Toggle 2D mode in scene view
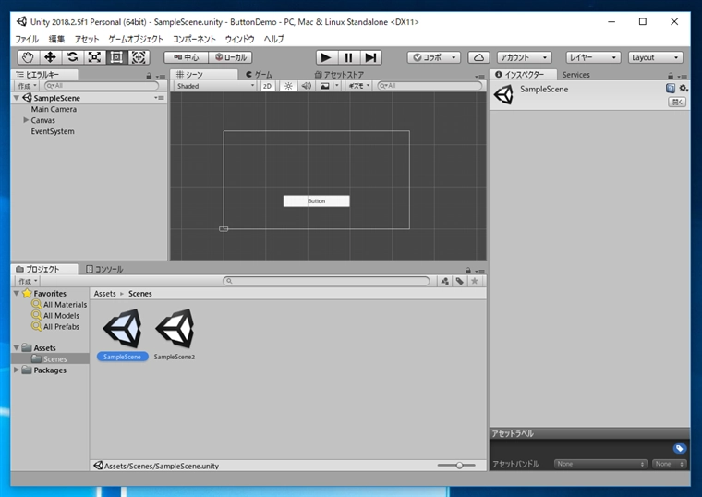This screenshot has width=702, height=497. pos(267,86)
